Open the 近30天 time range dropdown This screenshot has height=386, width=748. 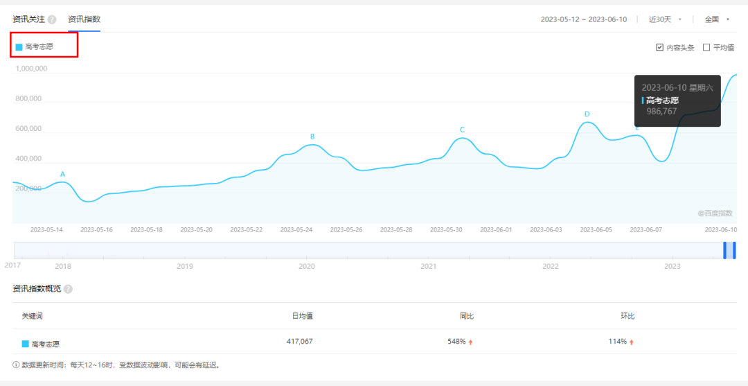coord(665,19)
